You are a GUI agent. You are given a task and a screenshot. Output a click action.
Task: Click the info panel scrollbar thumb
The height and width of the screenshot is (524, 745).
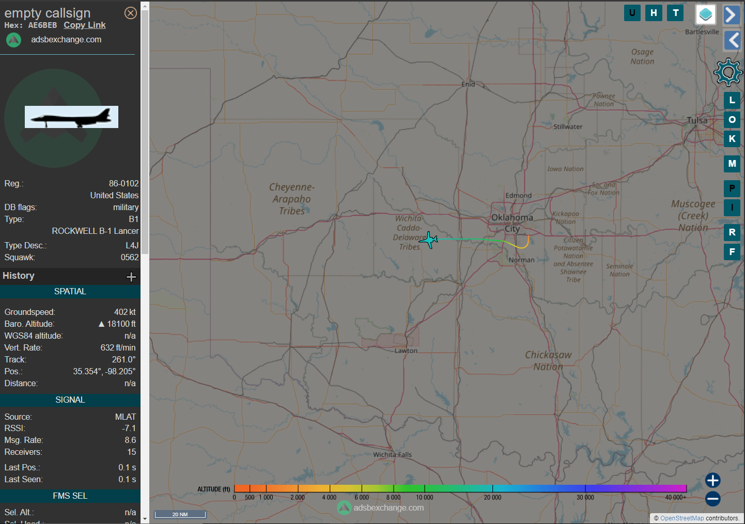click(x=145, y=132)
